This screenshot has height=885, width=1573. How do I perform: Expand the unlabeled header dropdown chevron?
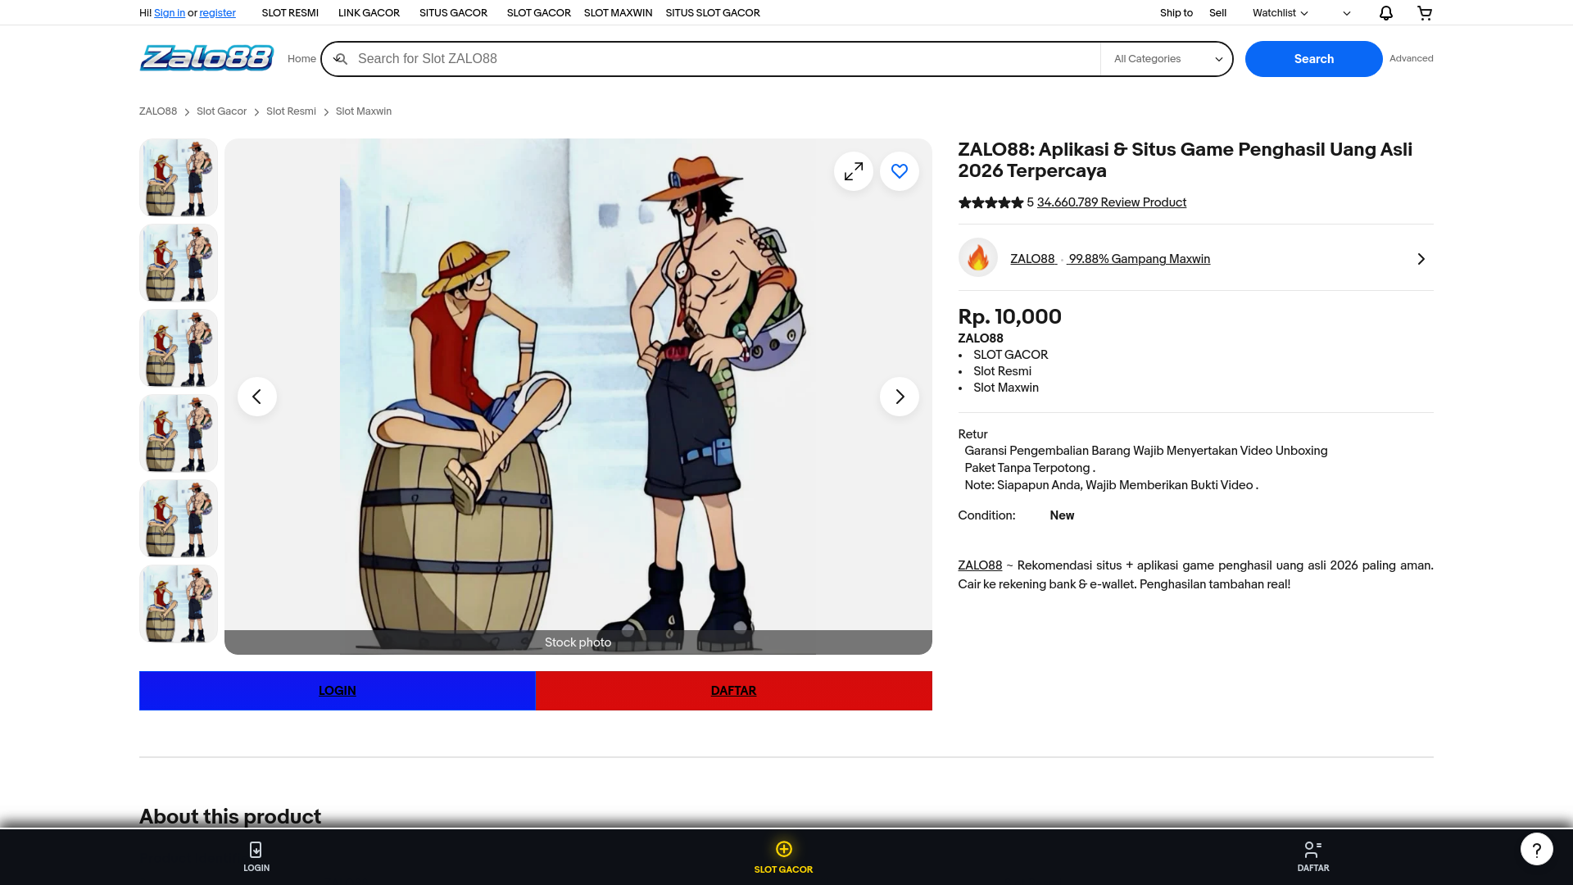tap(1346, 13)
